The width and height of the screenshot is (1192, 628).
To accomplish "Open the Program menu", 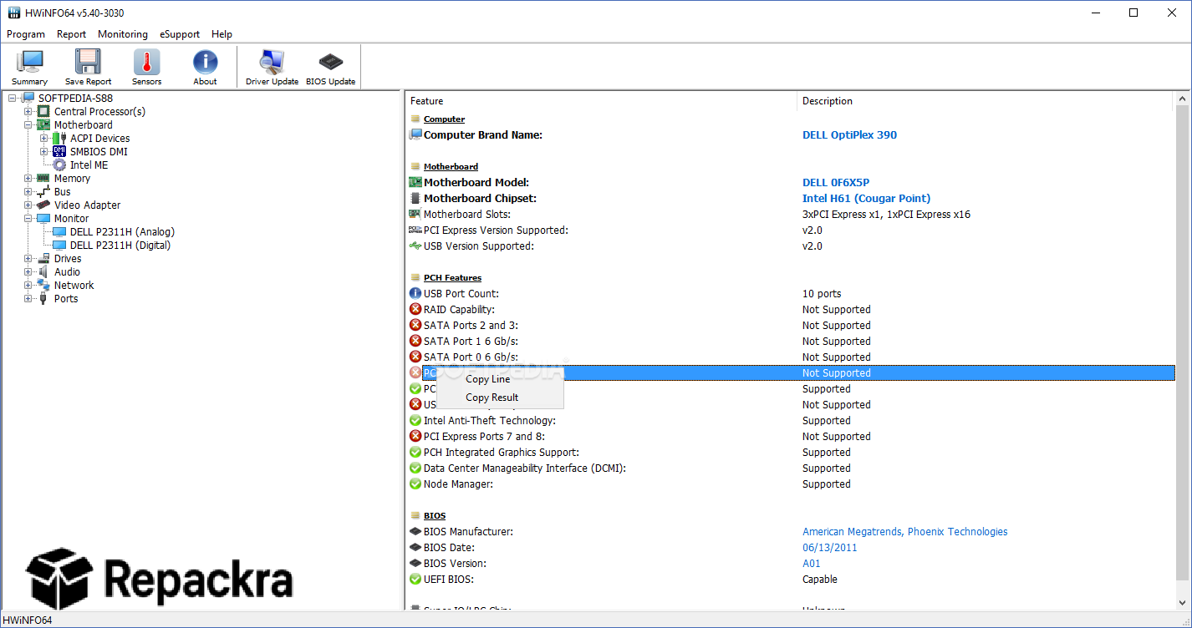I will pyautogui.click(x=26, y=34).
